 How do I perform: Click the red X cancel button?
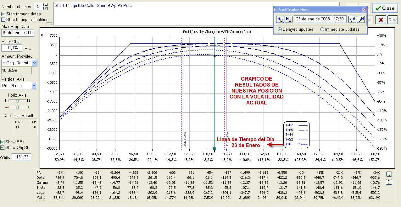tap(381, 20)
